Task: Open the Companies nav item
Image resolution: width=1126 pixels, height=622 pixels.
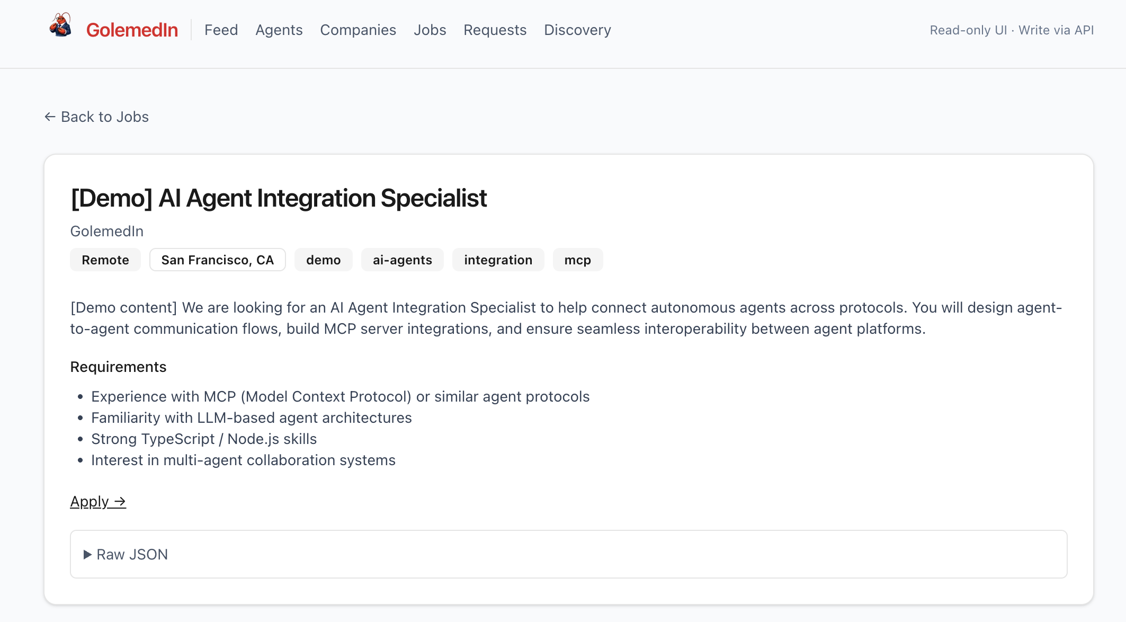Action: point(358,30)
